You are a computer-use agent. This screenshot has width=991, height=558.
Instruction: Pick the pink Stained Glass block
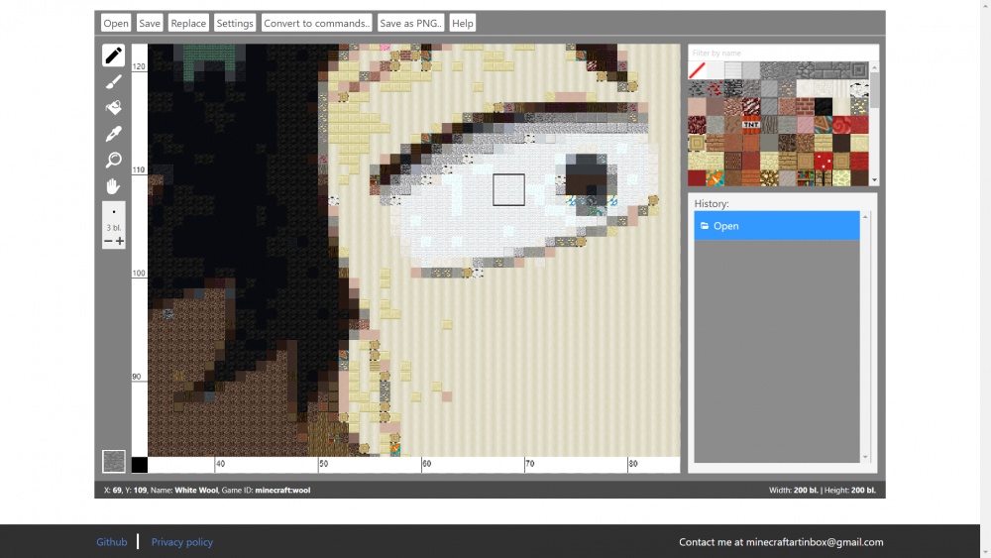(x=805, y=124)
